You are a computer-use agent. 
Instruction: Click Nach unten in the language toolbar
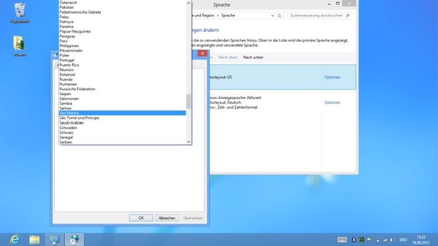tap(253, 57)
